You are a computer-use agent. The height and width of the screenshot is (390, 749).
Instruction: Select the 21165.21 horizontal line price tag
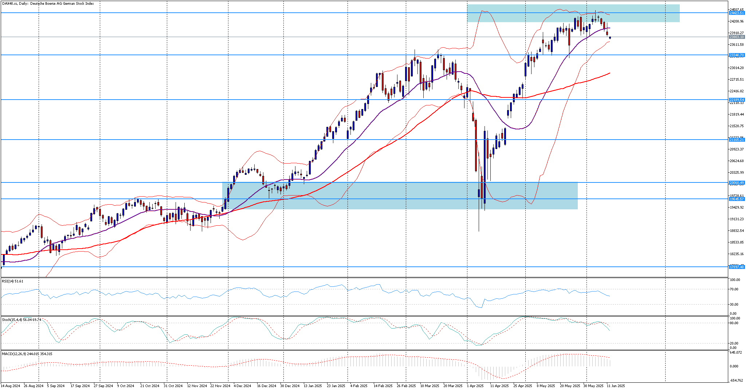click(x=737, y=140)
